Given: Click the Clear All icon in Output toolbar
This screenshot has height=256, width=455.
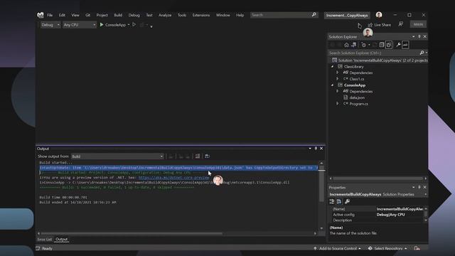Looking at the screenshot, I should [198, 156].
